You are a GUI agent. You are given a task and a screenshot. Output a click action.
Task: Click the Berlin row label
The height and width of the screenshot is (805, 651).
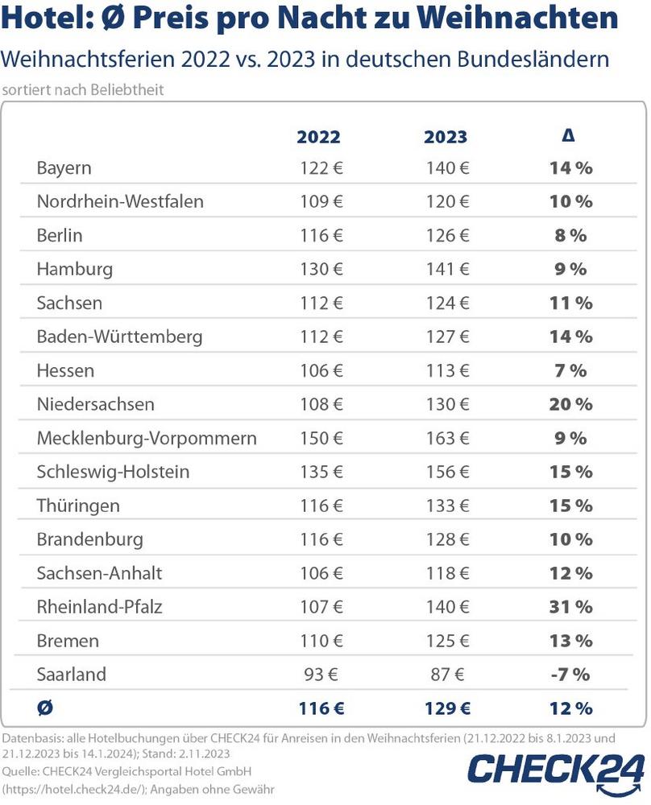pos(60,236)
